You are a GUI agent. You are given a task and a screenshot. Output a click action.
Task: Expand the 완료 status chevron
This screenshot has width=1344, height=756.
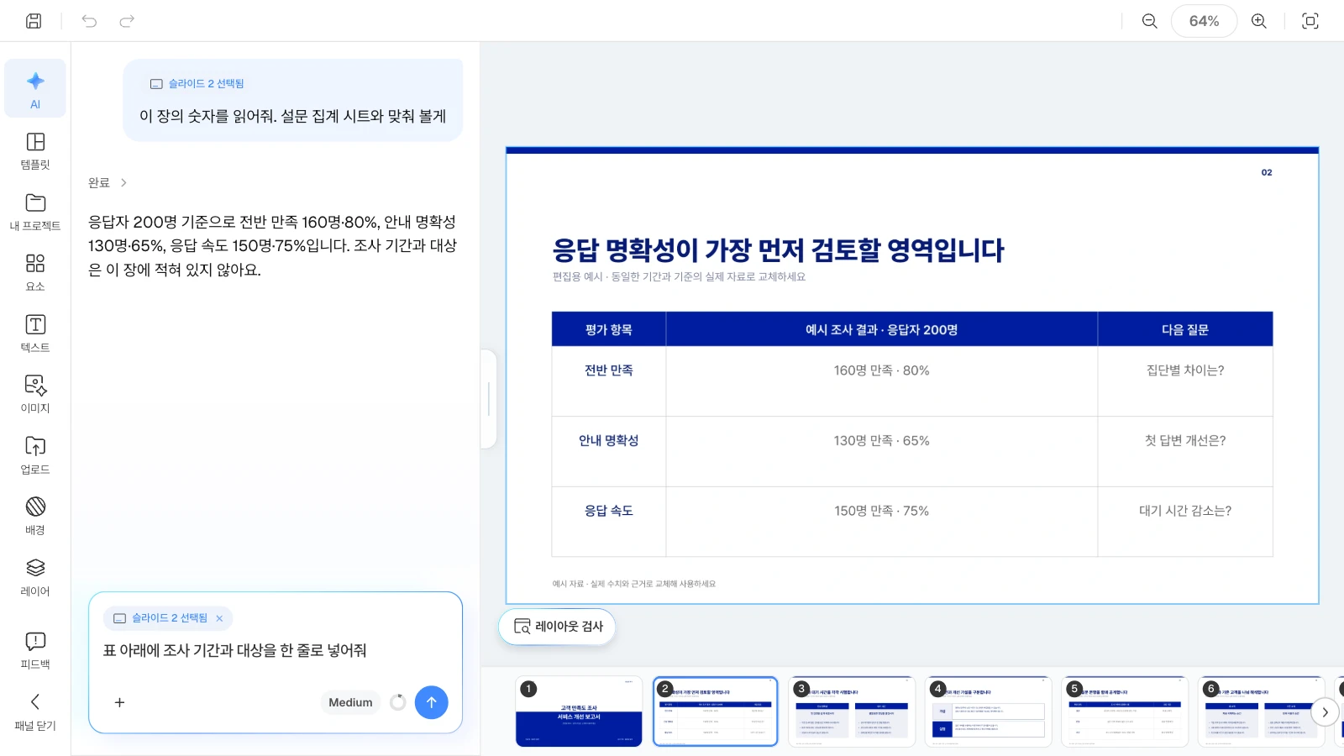coord(123,182)
